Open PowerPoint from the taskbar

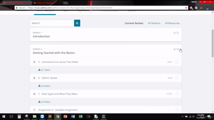[65, 116]
